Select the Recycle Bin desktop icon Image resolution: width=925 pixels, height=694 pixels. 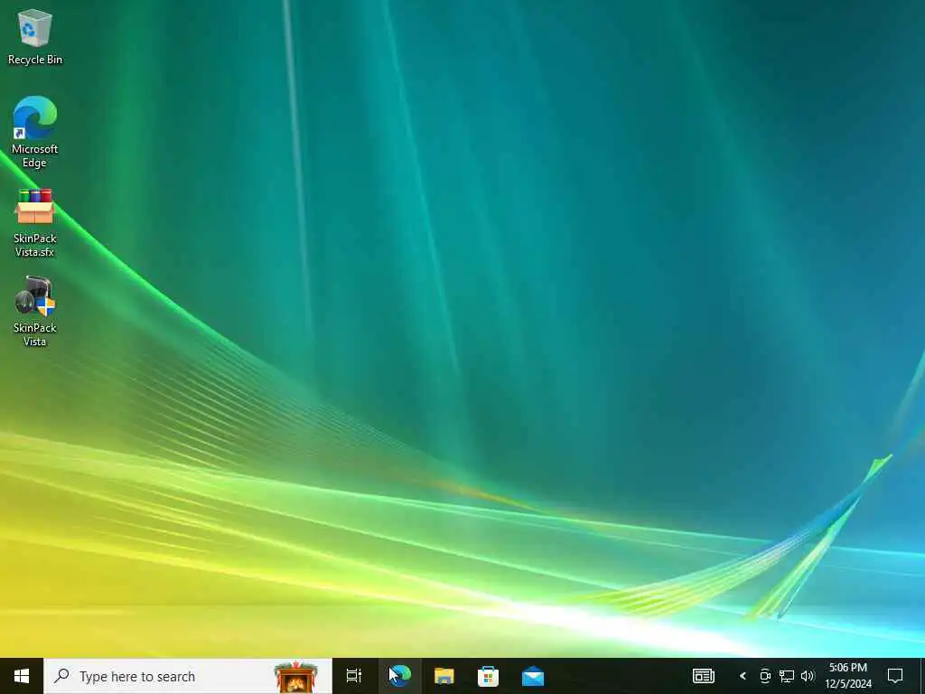(35, 36)
